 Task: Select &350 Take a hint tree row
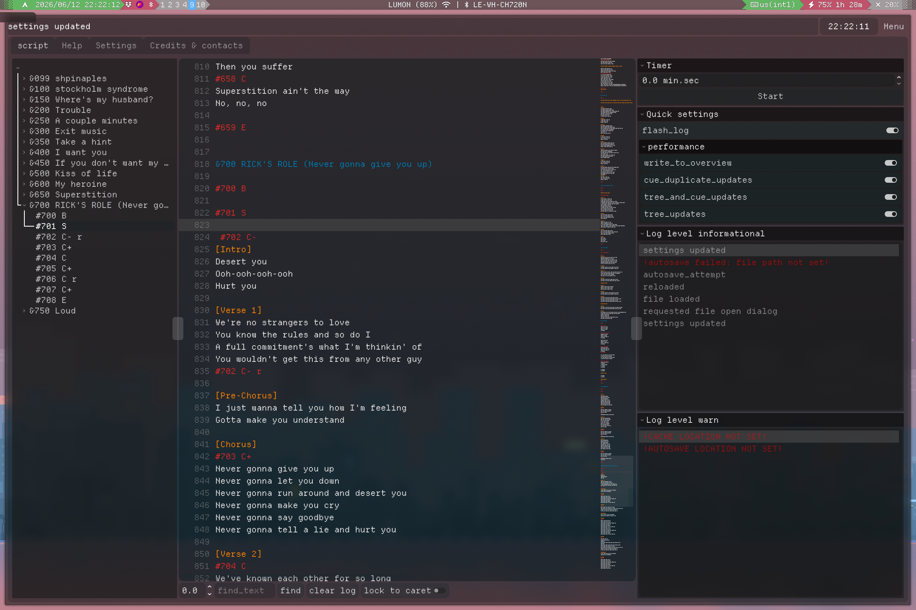click(x=70, y=142)
